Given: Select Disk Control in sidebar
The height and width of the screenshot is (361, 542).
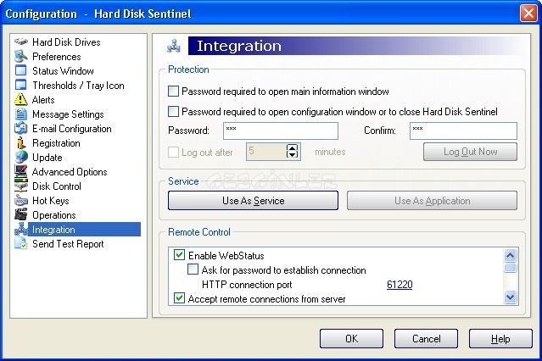Looking at the screenshot, I should tap(57, 186).
